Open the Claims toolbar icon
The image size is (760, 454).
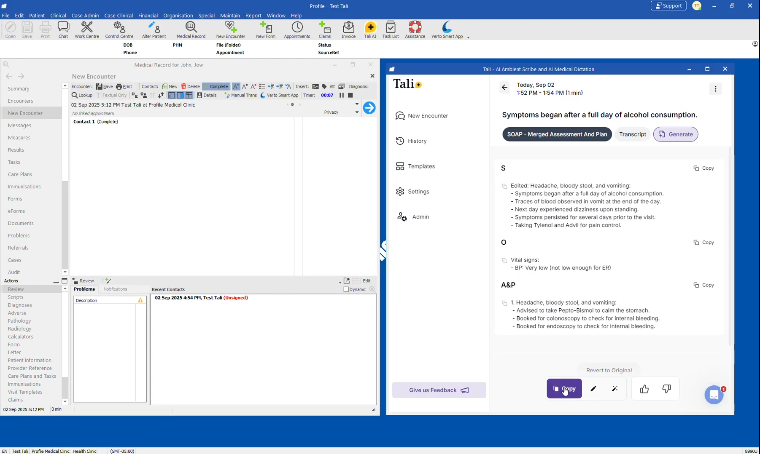tap(324, 30)
